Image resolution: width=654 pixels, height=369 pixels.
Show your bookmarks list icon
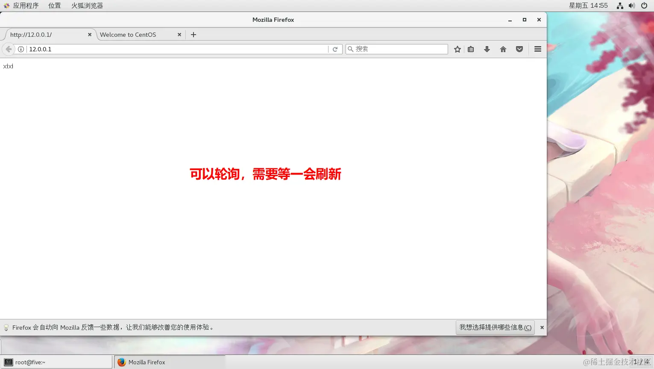coord(471,49)
